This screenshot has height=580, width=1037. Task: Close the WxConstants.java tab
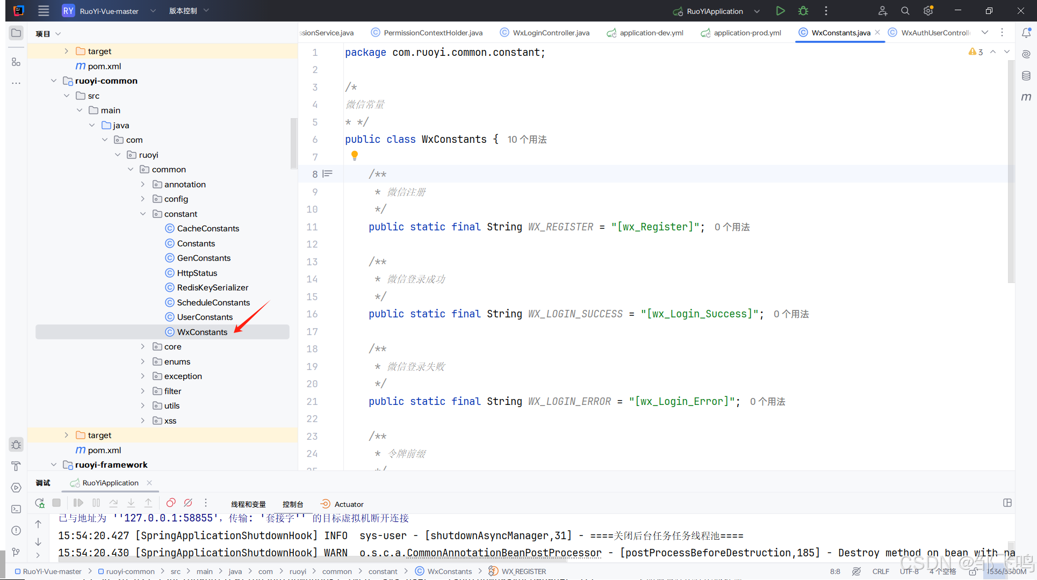pos(877,32)
